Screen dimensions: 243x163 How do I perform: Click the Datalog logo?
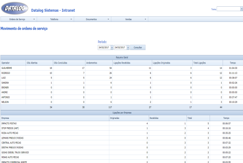point(15,8)
